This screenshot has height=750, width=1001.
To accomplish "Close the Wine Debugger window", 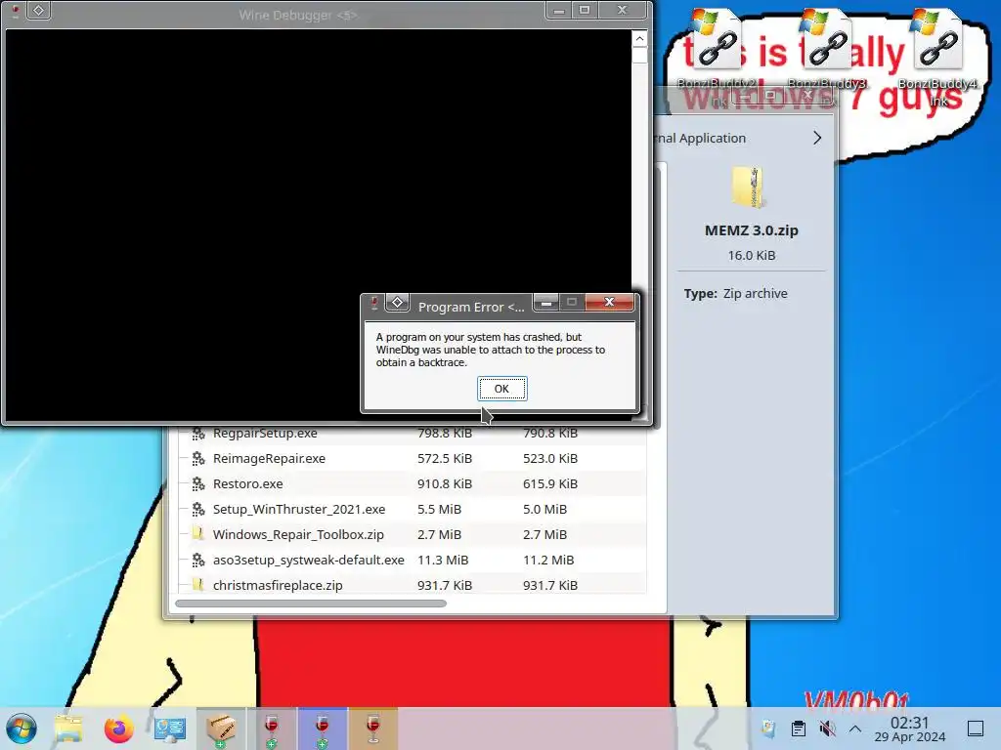I will 622,10.
